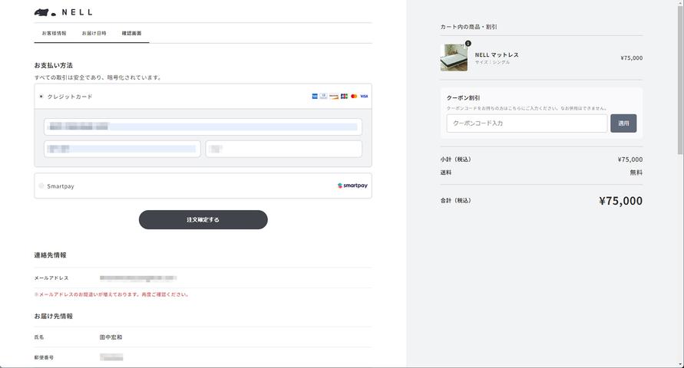This screenshot has height=368, width=684.
Task: Click the Diners Club card icon
Action: (x=323, y=97)
